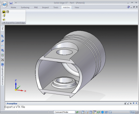Image resolution: width=139 pixels, height=114 pixels.
Task: Toggle PromptBar auto-hide pin
Action: tap(136, 103)
